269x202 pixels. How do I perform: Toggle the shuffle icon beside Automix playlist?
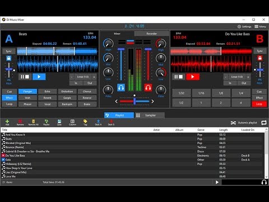(233, 123)
